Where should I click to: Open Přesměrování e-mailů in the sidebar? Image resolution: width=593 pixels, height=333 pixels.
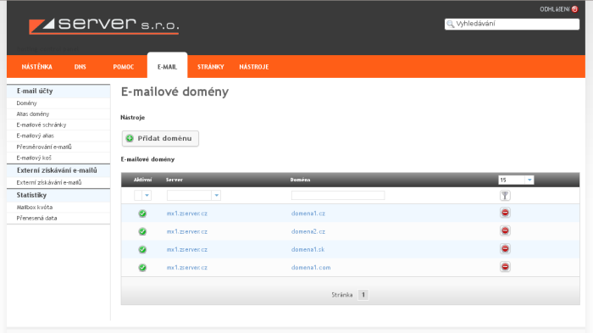tap(44, 147)
